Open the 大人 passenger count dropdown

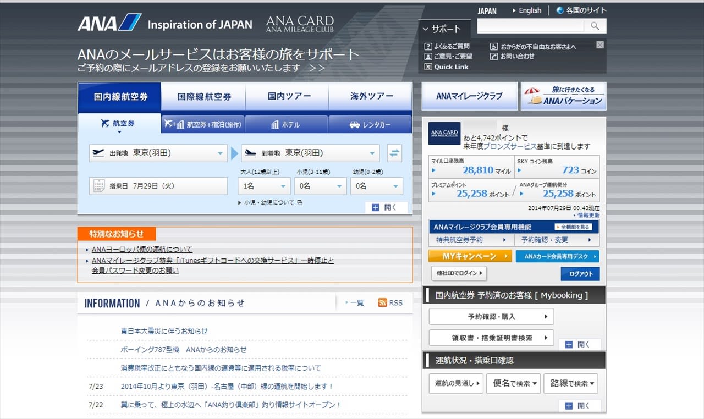[265, 186]
